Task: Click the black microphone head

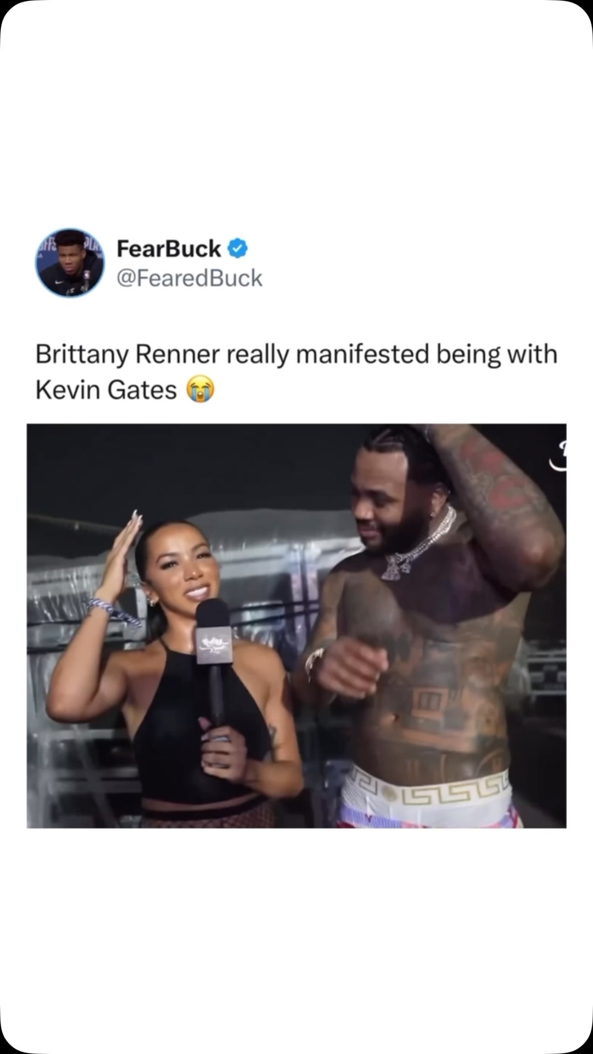Action: 212,613
